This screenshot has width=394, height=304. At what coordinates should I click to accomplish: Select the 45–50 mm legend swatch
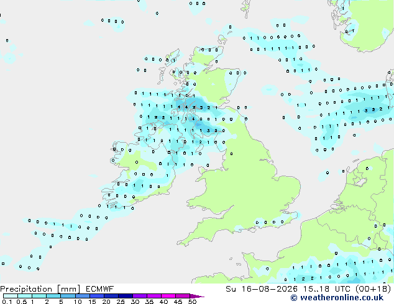point(183,296)
